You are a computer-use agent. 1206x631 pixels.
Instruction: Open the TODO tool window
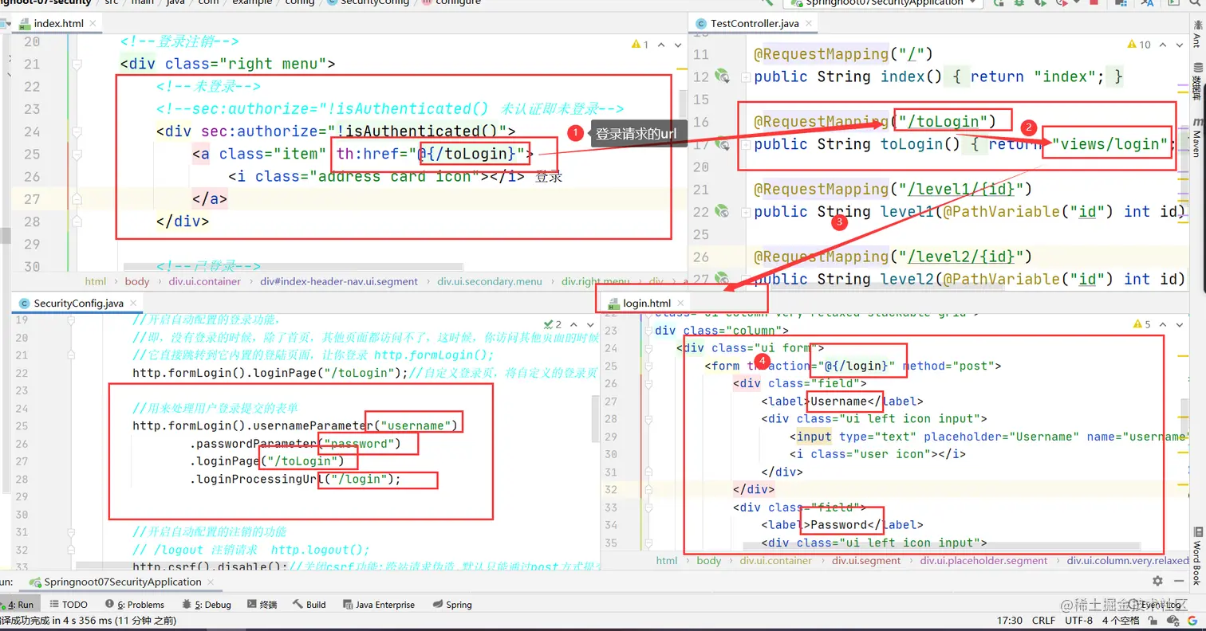pos(69,605)
